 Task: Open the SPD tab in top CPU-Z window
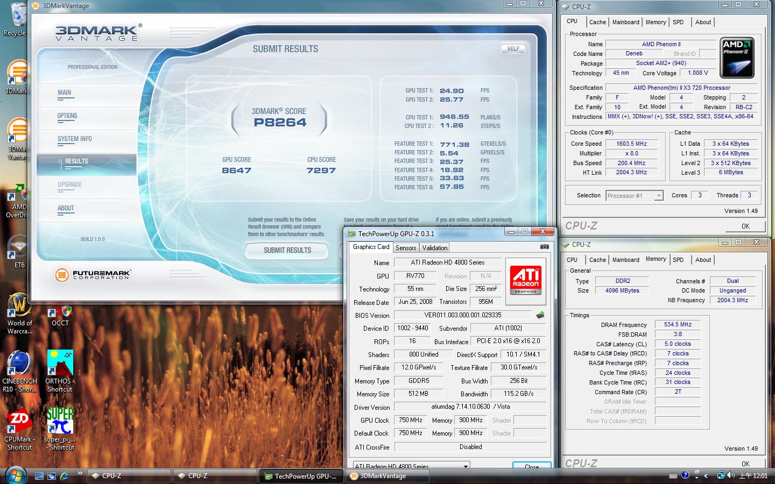[x=678, y=22]
